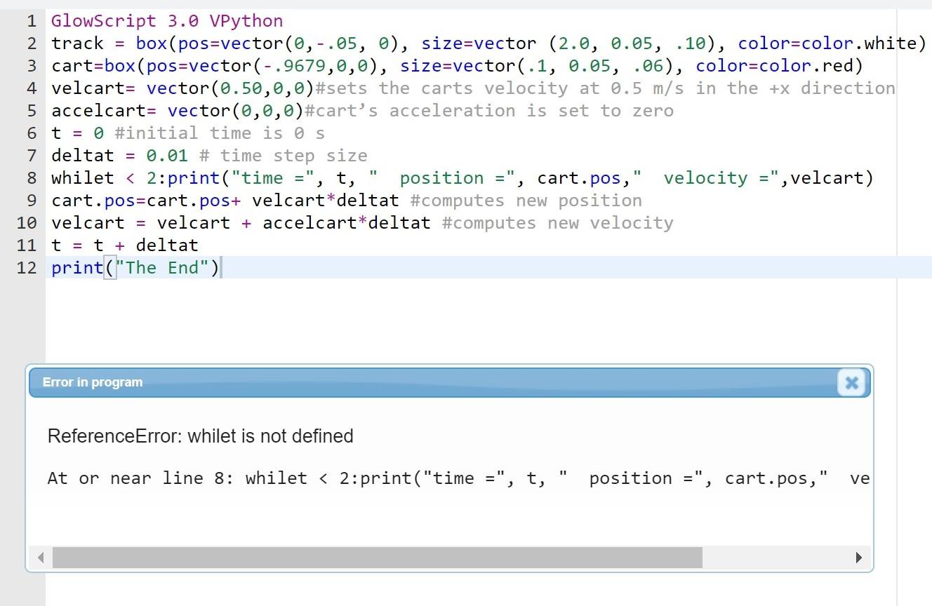Click the 'At or near line 8' error detail
This screenshot has height=606, width=932.
[140, 478]
